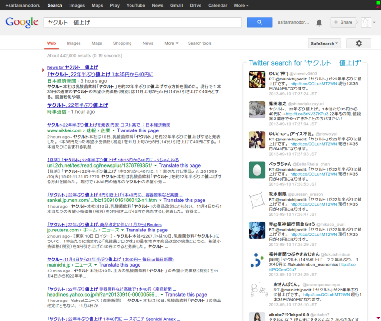Select the Web results tab
Viewport: 381px width, 321px height.
click(51, 43)
